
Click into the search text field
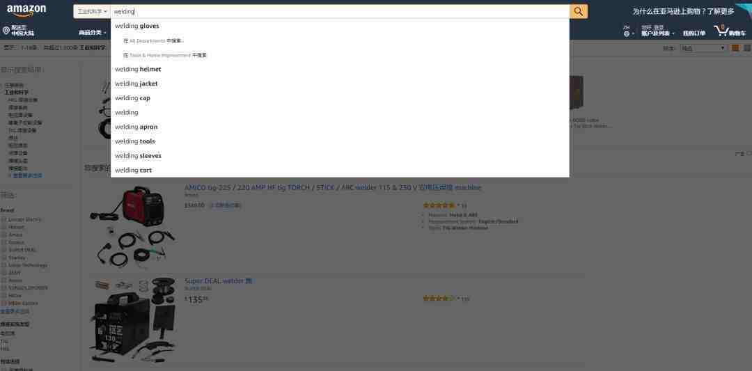[x=340, y=12]
